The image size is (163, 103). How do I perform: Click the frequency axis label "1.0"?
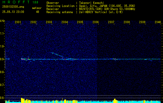click(2, 46)
